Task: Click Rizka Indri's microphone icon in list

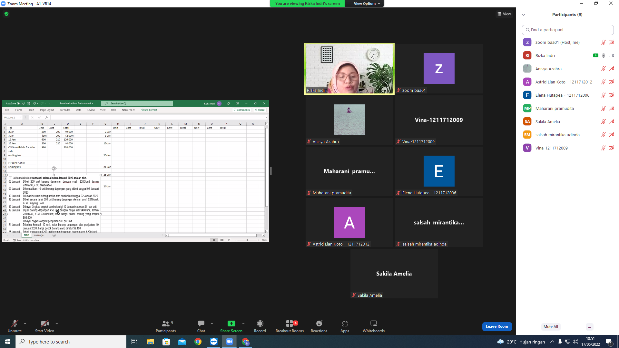Action: point(604,55)
